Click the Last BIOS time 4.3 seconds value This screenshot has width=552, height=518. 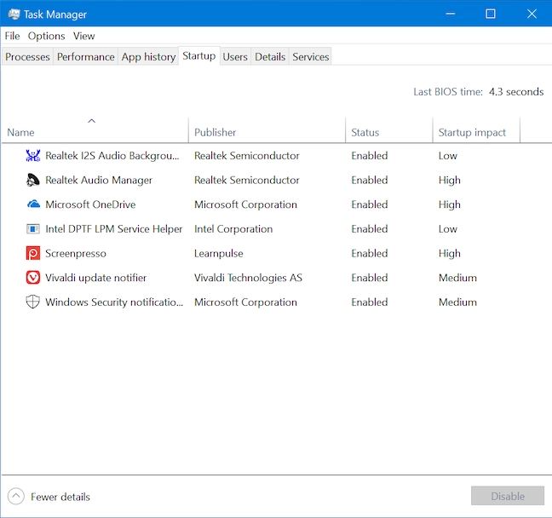point(516,92)
